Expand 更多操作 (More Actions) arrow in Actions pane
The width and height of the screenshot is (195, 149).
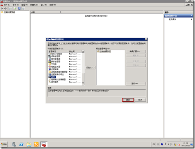click(x=192, y=19)
